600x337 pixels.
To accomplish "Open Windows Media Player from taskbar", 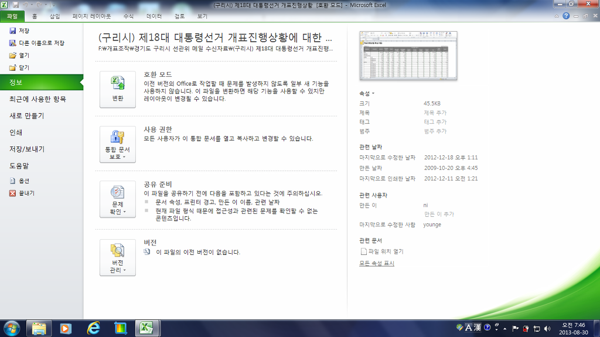I will 66,329.
